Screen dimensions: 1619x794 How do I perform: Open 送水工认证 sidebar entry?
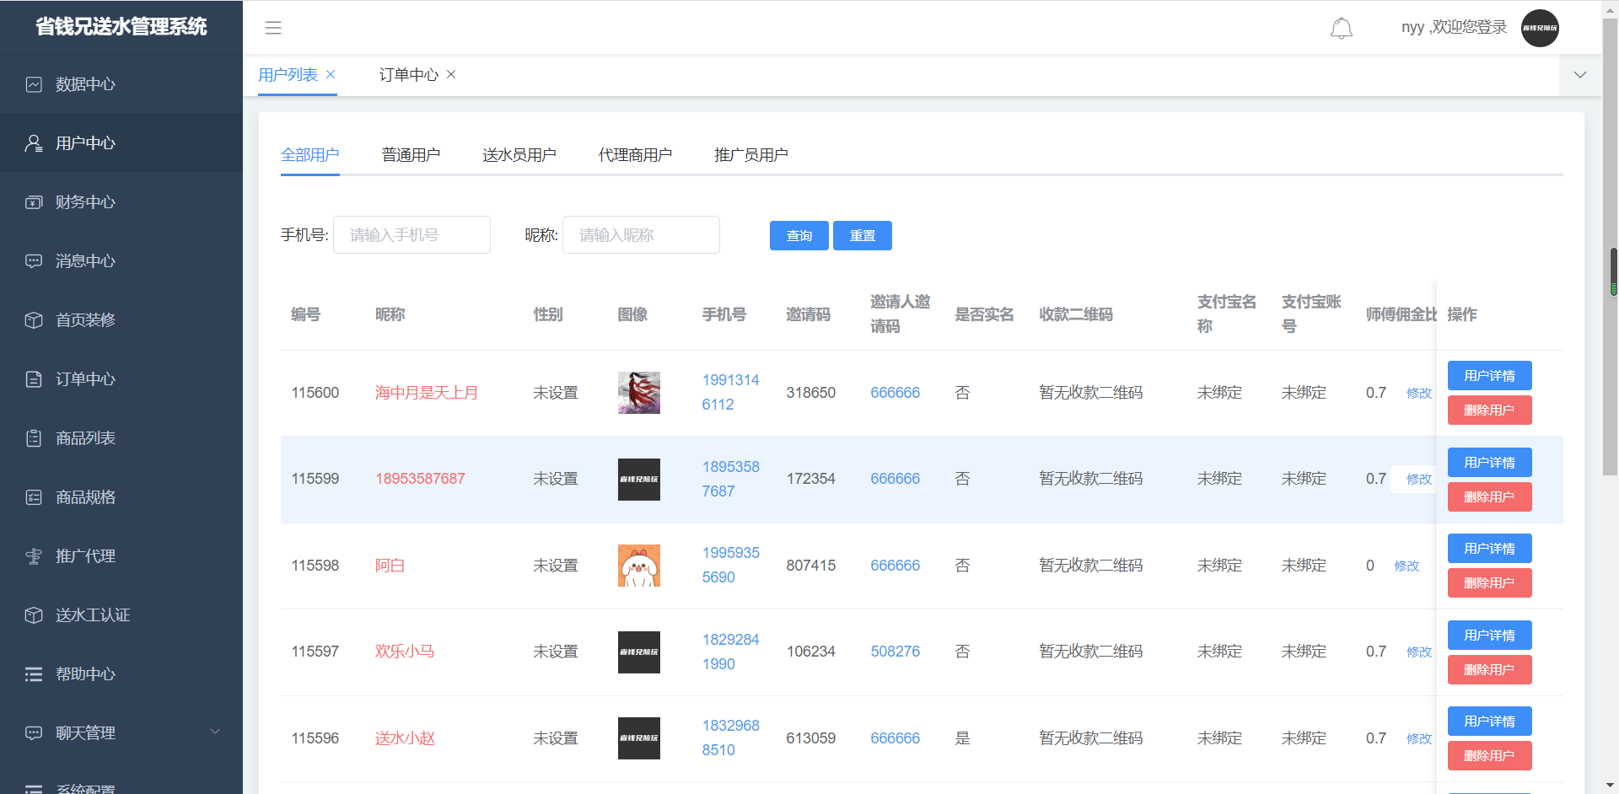point(93,615)
